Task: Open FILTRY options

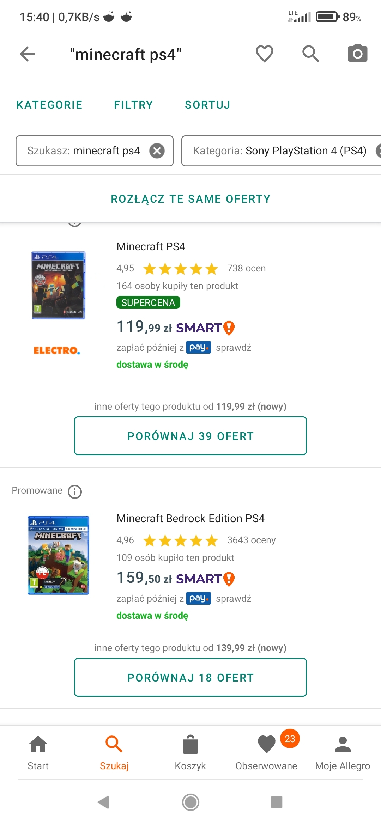Action: 133,105
